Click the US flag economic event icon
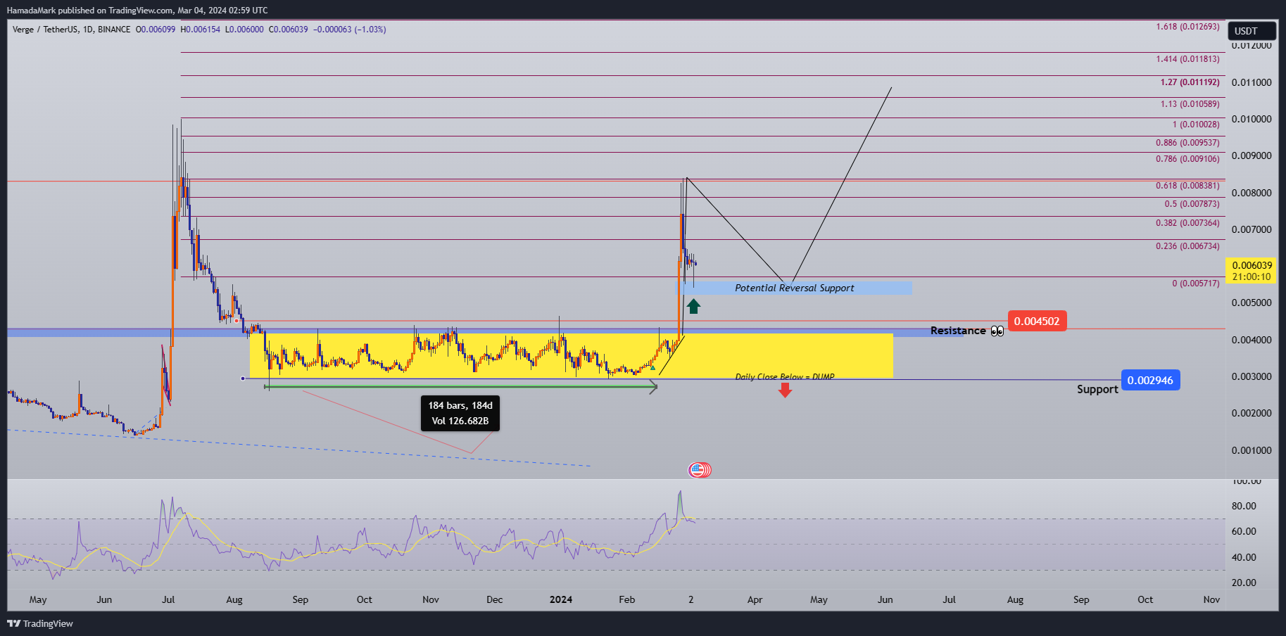 coord(698,470)
